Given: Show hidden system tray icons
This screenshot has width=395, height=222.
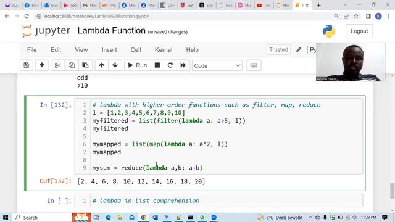Looking at the screenshot, I should tap(310, 217).
